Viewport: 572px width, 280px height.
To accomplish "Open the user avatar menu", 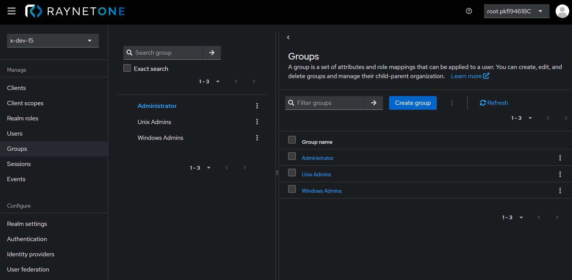I will (562, 11).
